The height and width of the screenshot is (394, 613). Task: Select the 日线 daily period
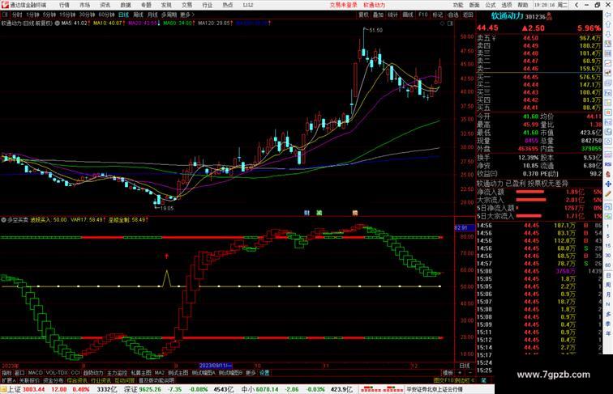[123, 15]
